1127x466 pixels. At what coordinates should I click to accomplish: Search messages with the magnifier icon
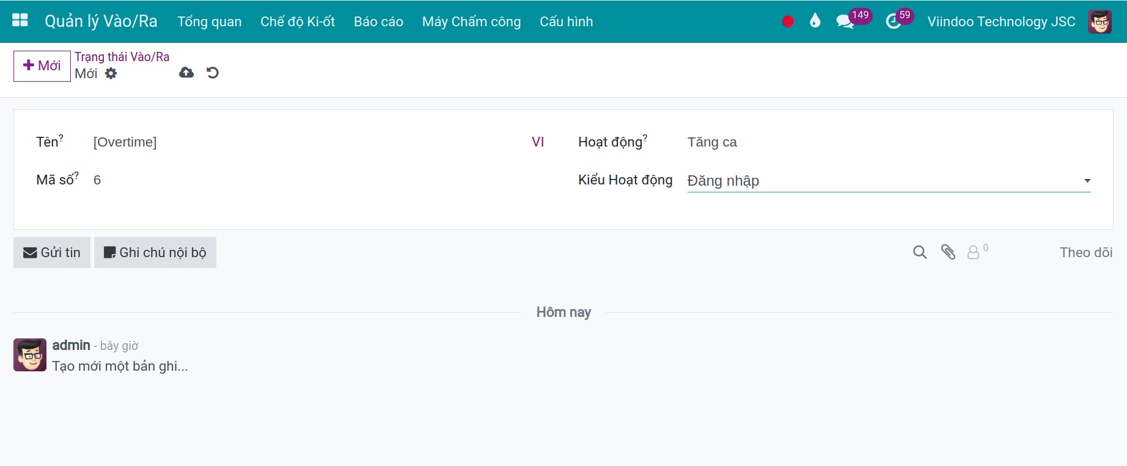coord(920,252)
